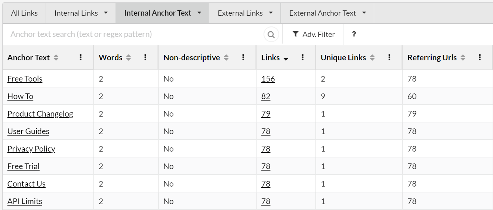Open the Free Tools anchor text link
The image size is (493, 210).
point(25,79)
